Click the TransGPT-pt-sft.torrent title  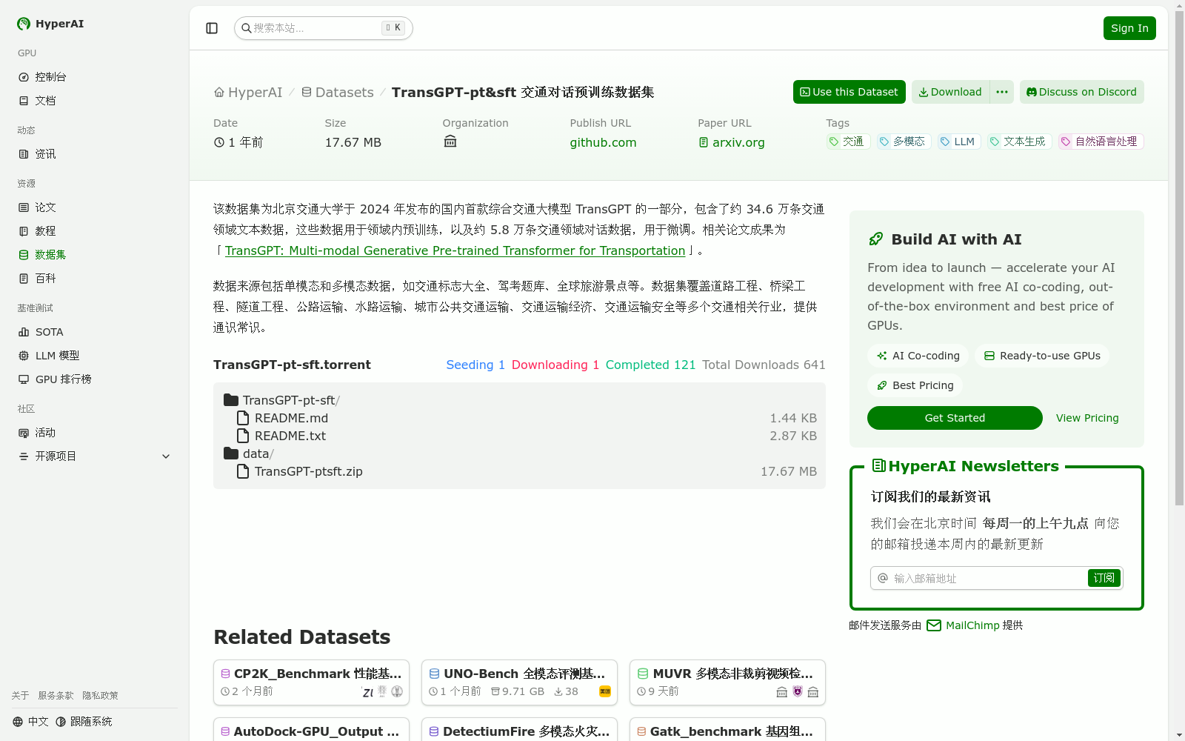point(292,365)
